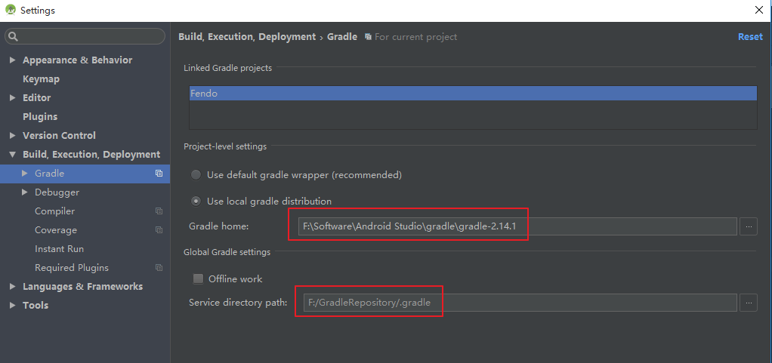Click the settings search field
The width and height of the screenshot is (772, 363).
coord(85,36)
